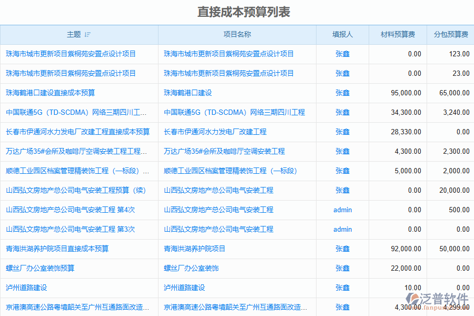Open subject 山西弘文房地产总公司电气安装工程 第4次
474x316 pixels.
point(71,210)
